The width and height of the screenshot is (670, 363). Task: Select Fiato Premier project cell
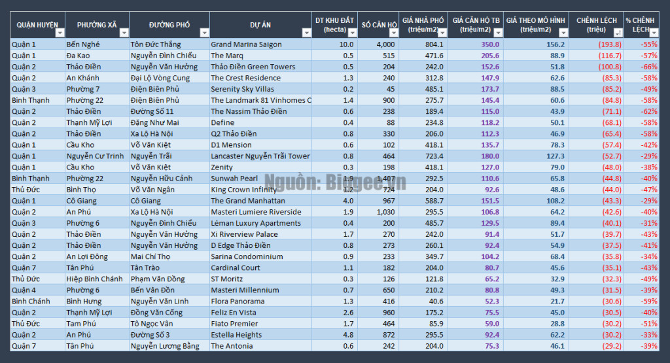[260, 323]
